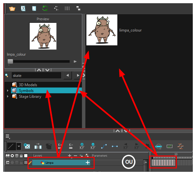Expand preview panel with down chevron
This screenshot has height=175, width=196.
tap(47, 70)
